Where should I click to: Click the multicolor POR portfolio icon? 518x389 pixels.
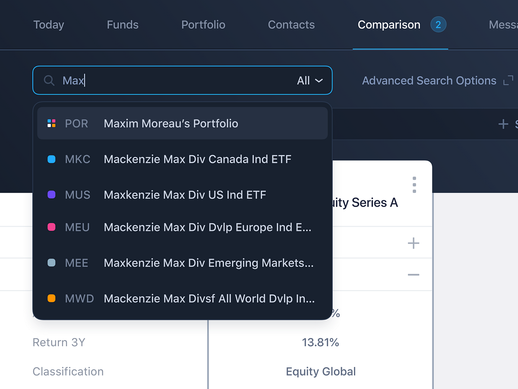51,124
